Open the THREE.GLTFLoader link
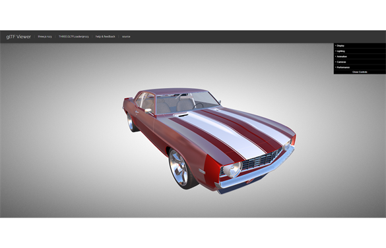The height and width of the screenshot is (248, 386). (74, 37)
